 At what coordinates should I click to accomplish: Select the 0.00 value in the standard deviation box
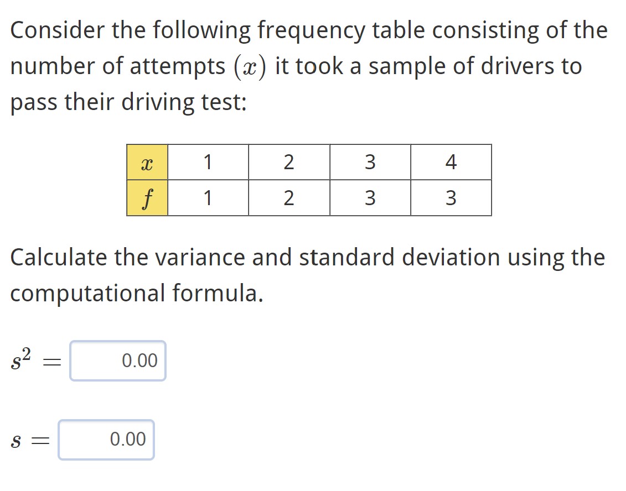128,440
